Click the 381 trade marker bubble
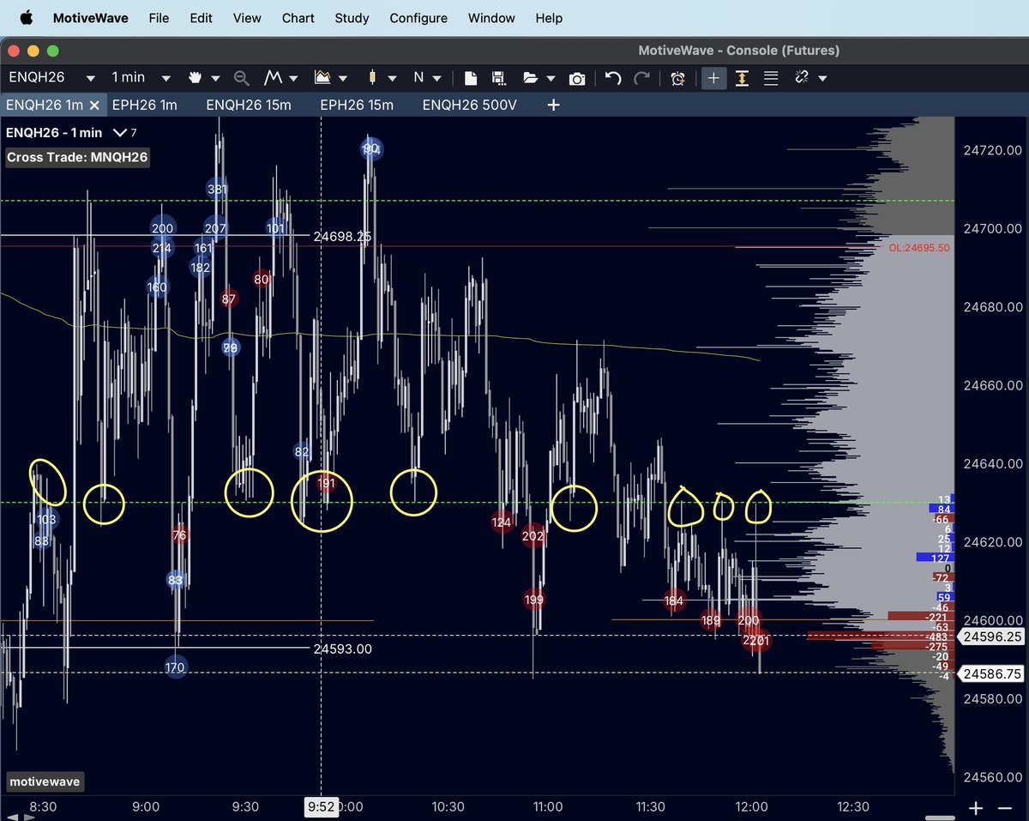The image size is (1029, 821). [217, 189]
